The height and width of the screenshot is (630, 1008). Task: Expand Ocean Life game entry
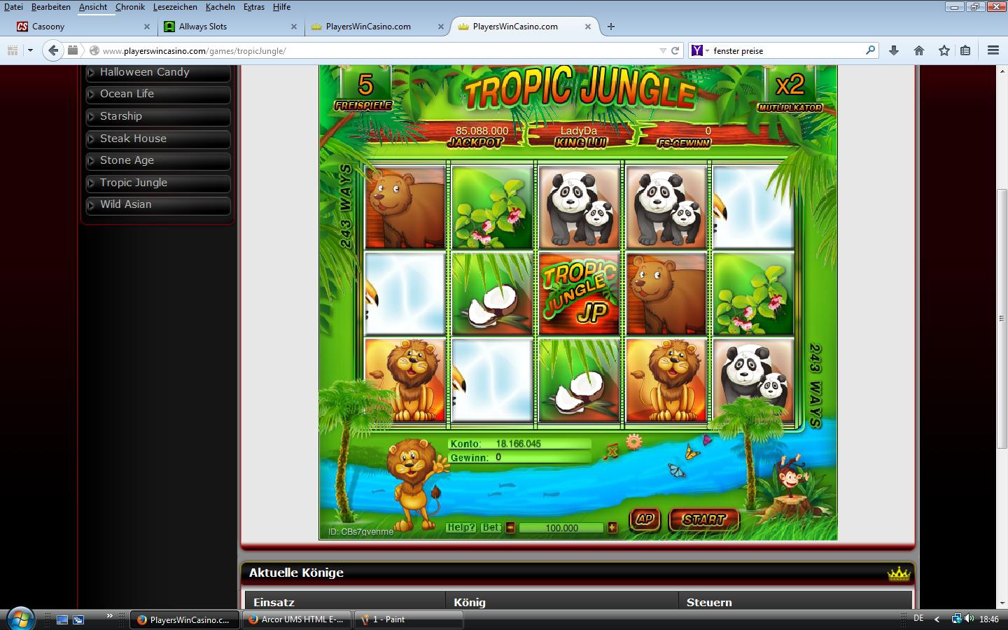158,94
